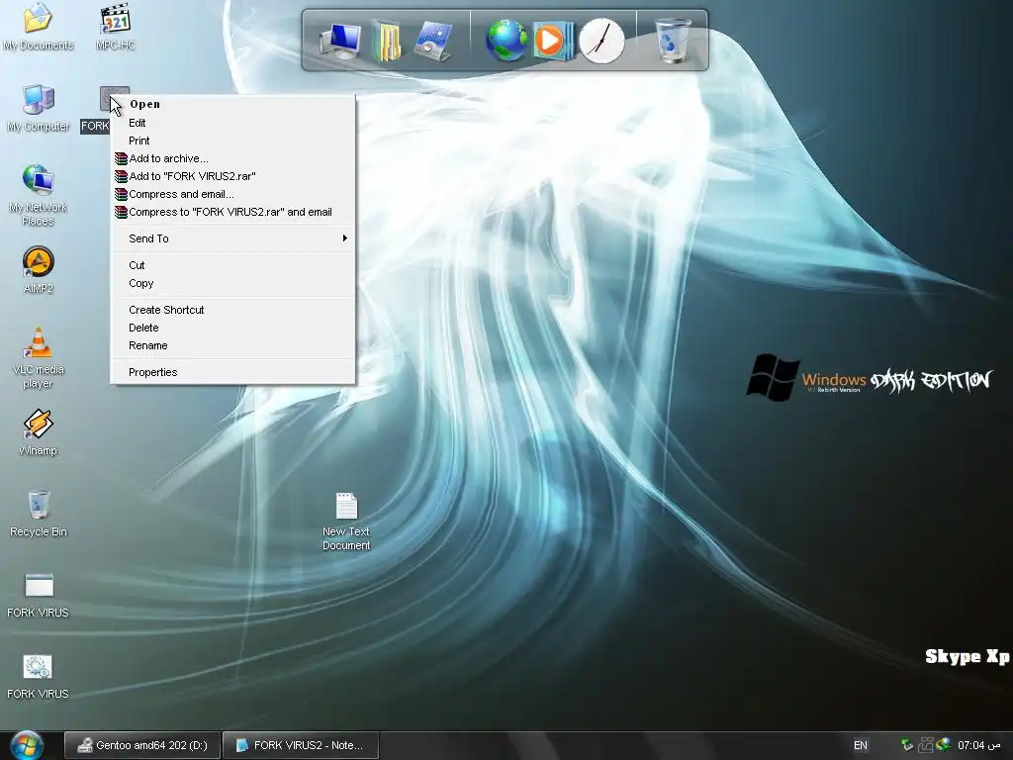Click the computer monitor icon in dock

[x=340, y=40]
